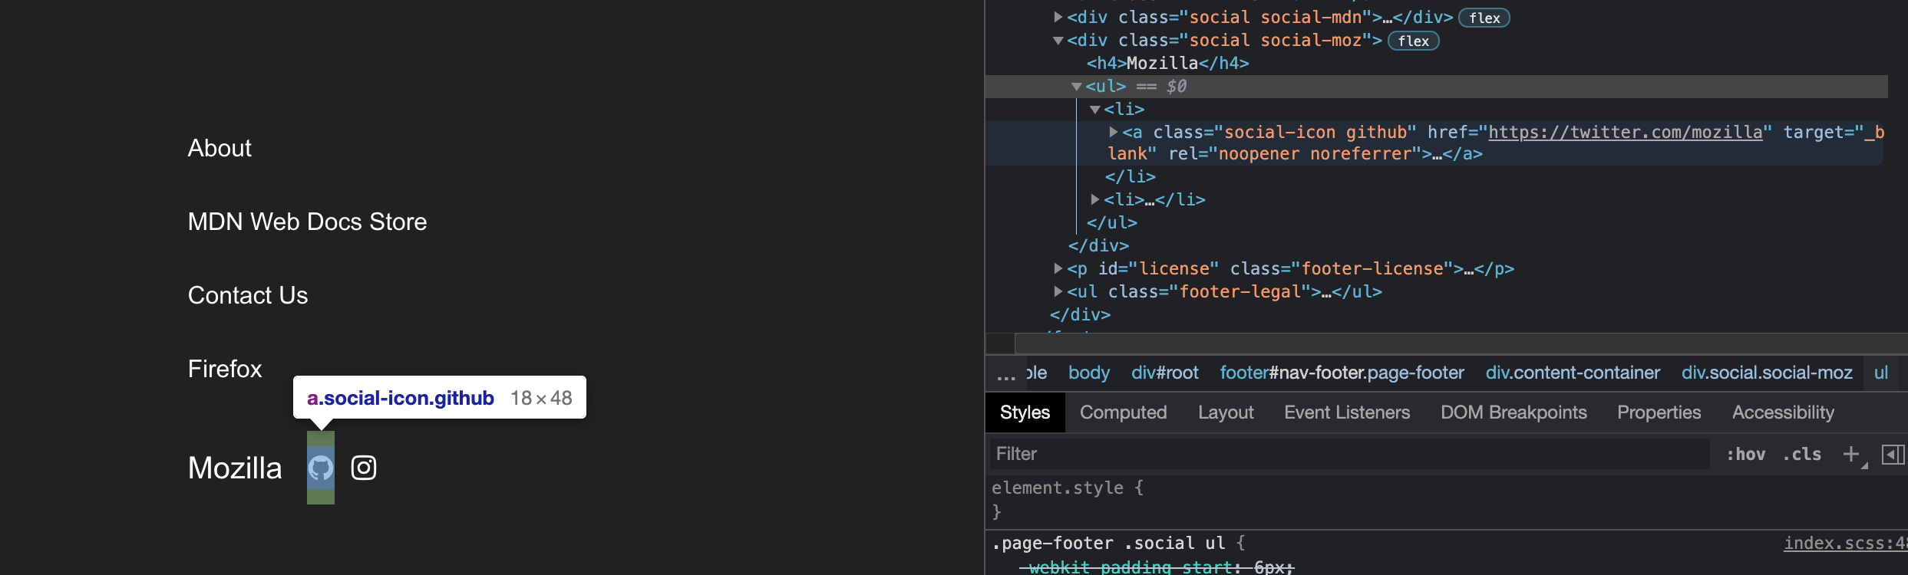Expand the p#license footer-license node
Screen dimensions: 1908x575
click(1058, 268)
